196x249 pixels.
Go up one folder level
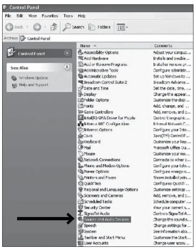(x=54, y=27)
